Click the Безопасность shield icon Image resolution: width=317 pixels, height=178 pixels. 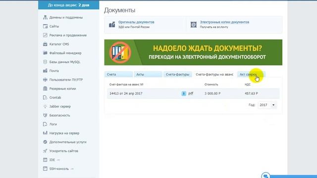click(x=45, y=115)
